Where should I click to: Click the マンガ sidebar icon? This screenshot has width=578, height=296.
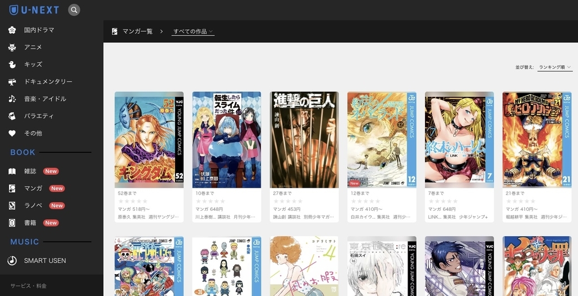(x=12, y=188)
